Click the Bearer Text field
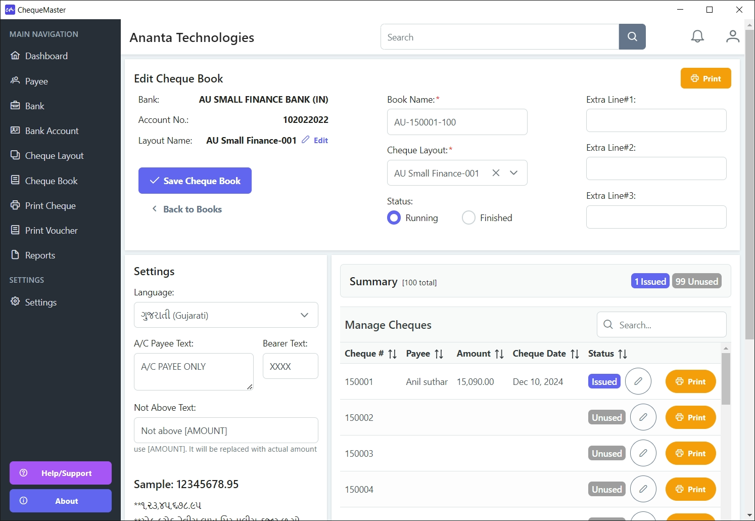This screenshot has height=521, width=755. pos(291,366)
